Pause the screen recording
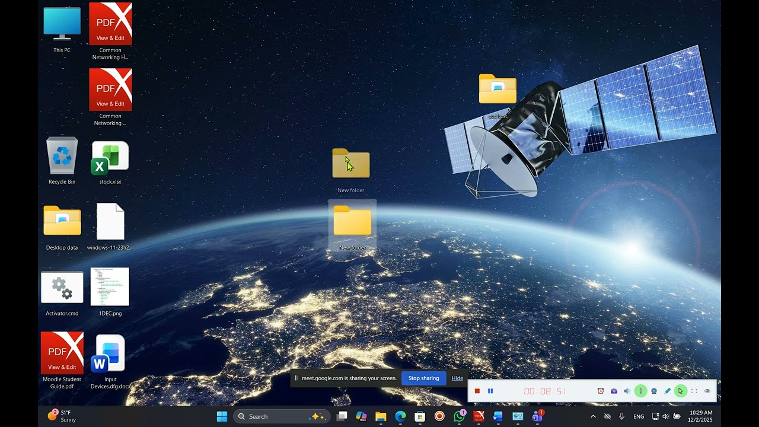Image resolution: width=759 pixels, height=427 pixels. [490, 391]
